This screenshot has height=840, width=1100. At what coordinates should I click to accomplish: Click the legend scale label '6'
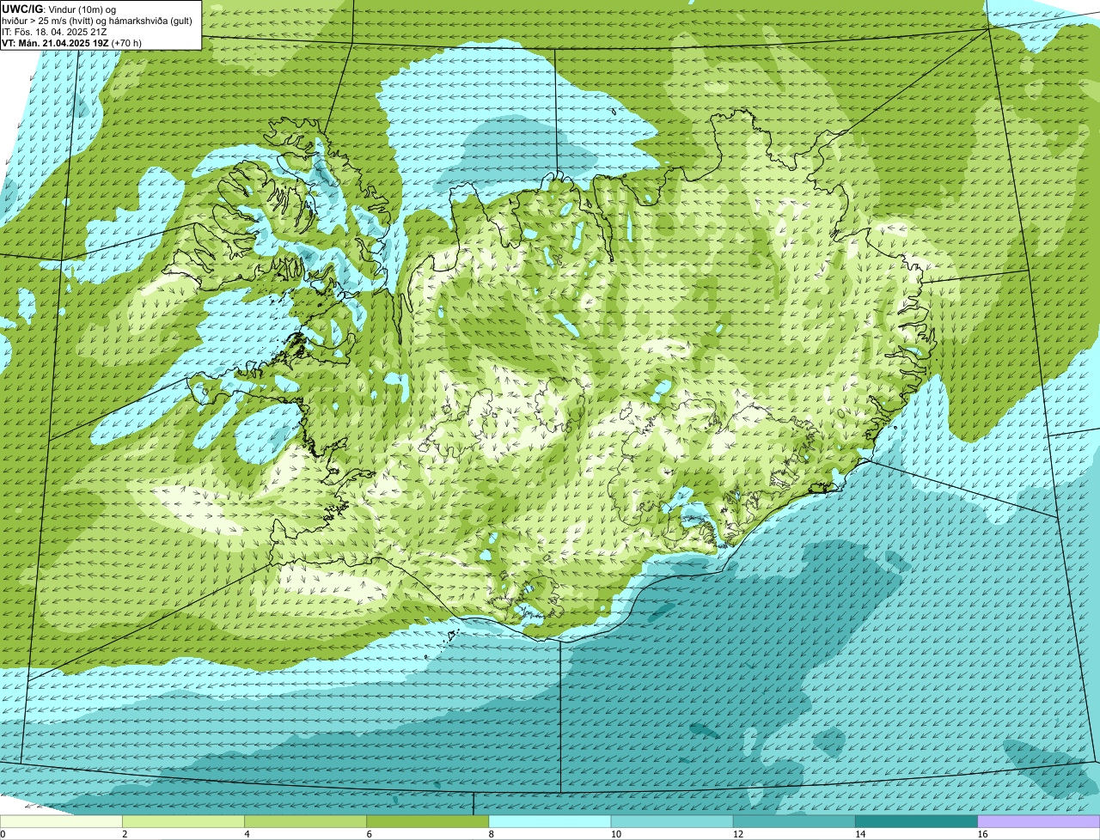coord(369,834)
